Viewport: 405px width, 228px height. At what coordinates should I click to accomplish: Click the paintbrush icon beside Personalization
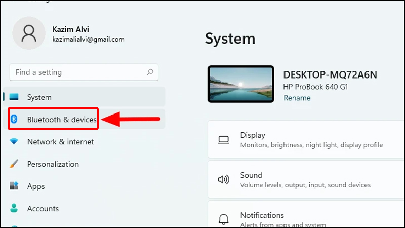coord(14,164)
